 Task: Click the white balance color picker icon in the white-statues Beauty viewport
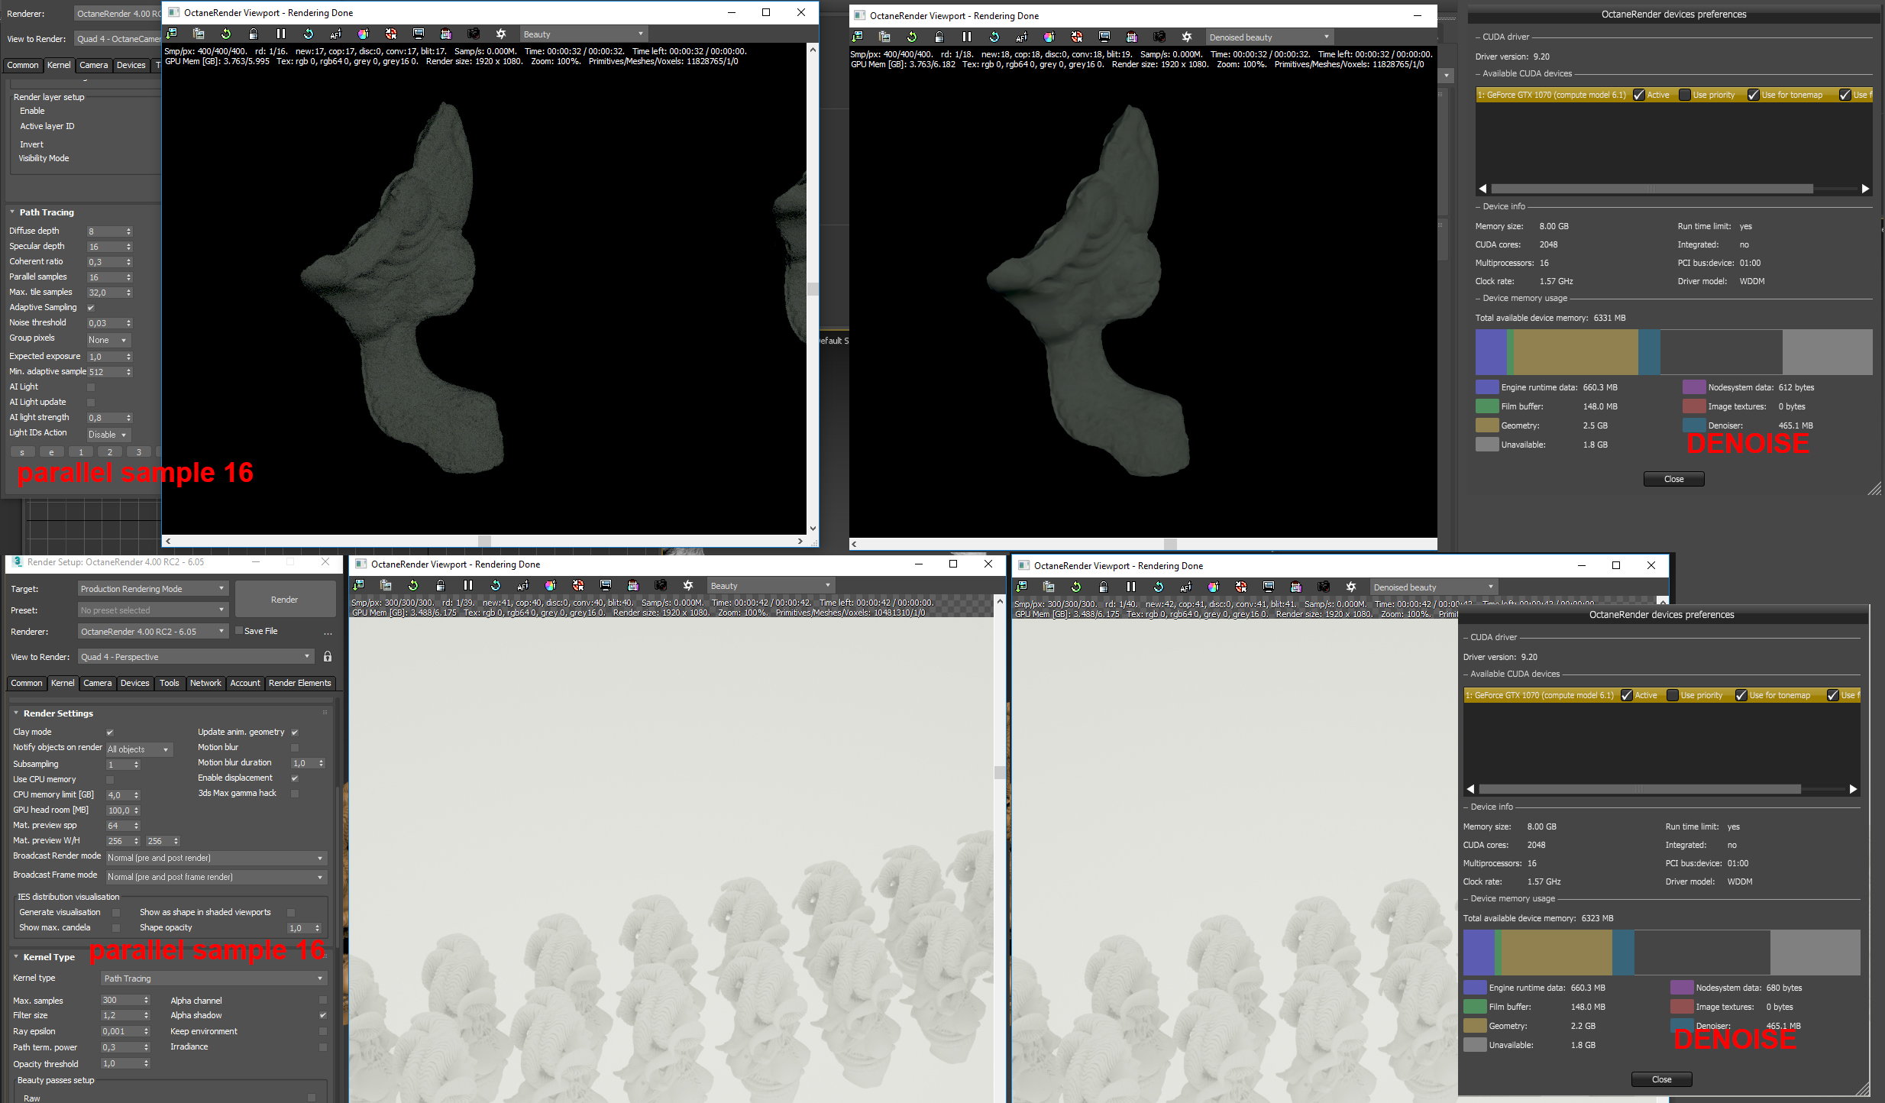point(551,586)
